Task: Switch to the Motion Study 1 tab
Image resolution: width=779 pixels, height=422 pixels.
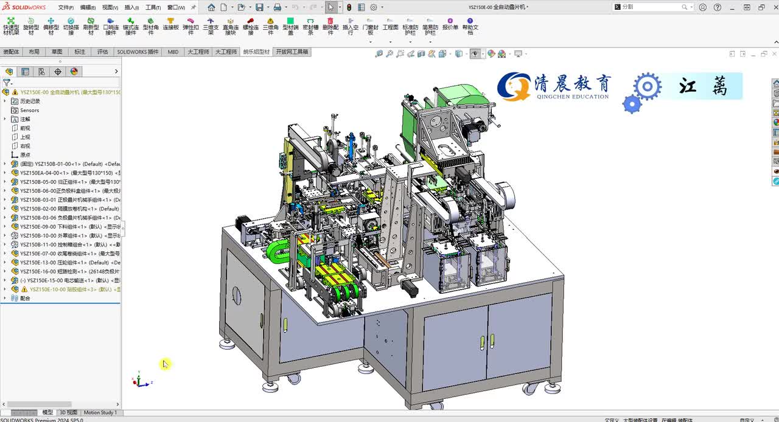Action: coord(100,412)
